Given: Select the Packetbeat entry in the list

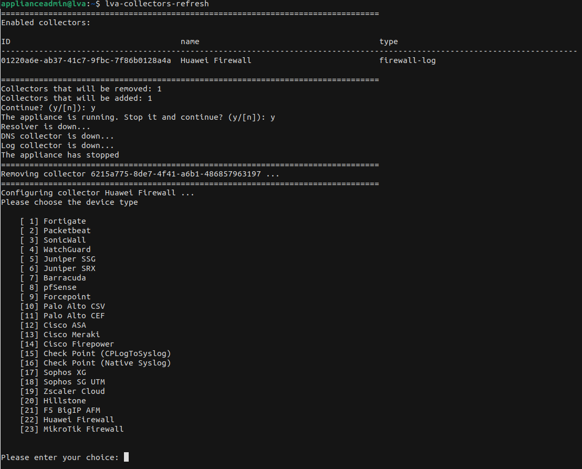Looking at the screenshot, I should (67, 231).
